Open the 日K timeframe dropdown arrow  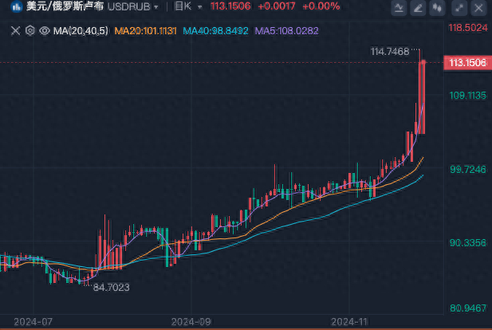[x=199, y=7]
